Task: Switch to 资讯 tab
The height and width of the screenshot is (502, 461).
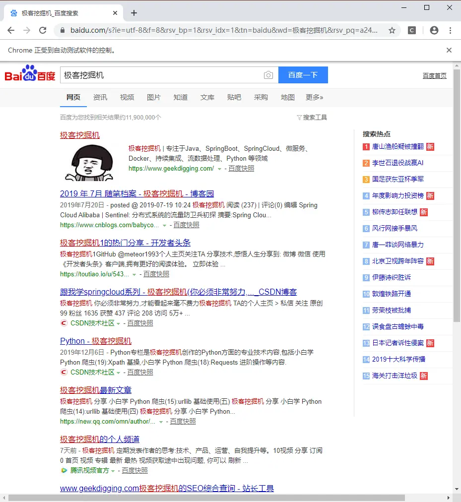Action: pos(100,97)
